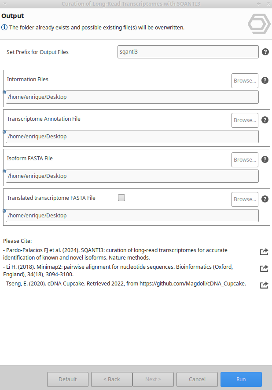Click the Information Files path field

point(132,97)
